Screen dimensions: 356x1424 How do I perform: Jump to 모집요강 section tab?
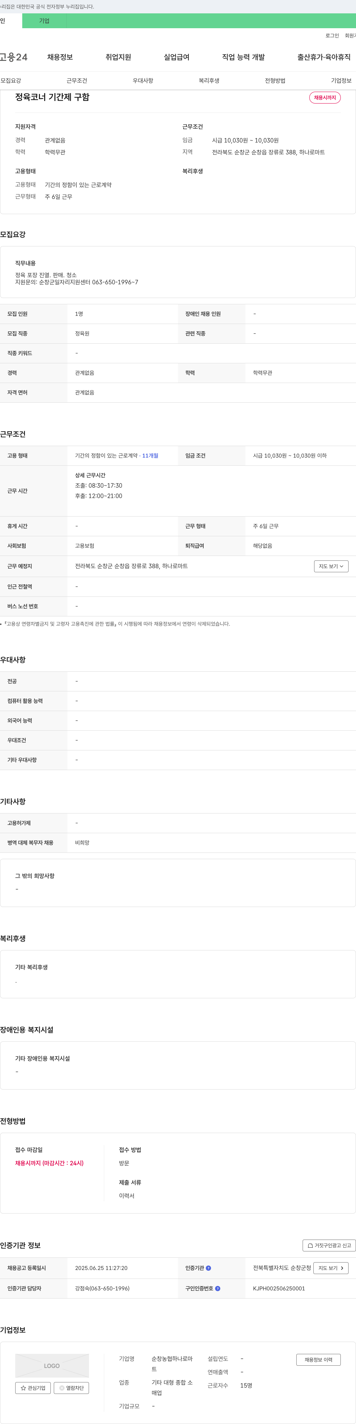(11, 81)
